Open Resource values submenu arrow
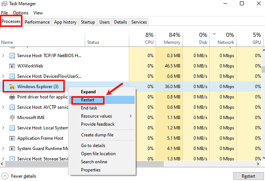The image size is (265, 181). (130, 116)
